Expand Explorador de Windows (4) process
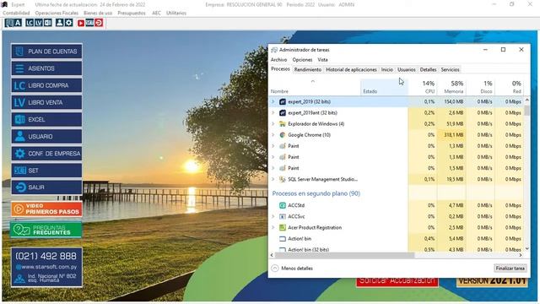540x304 pixels. [x=273, y=124]
